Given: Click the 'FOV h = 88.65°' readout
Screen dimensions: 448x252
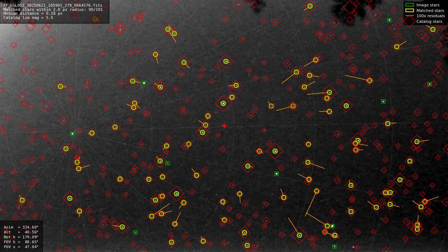Looking at the screenshot, I should pyautogui.click(x=21, y=242).
